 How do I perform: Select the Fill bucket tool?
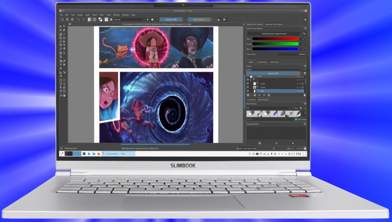coord(61,68)
